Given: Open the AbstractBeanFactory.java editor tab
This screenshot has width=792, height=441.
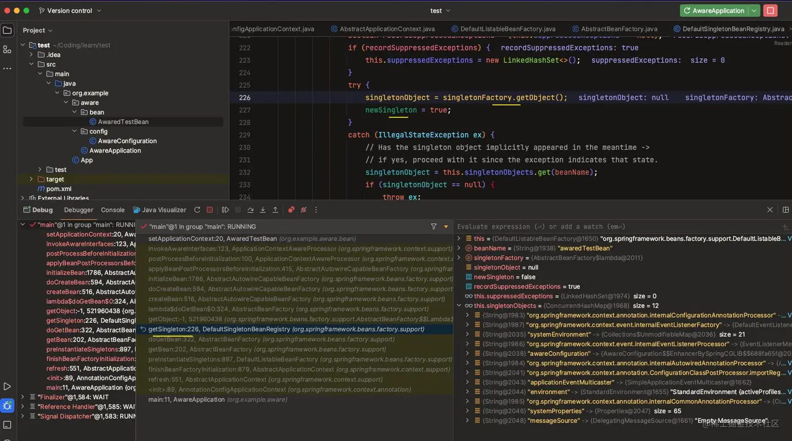Looking at the screenshot, I should [x=614, y=29].
